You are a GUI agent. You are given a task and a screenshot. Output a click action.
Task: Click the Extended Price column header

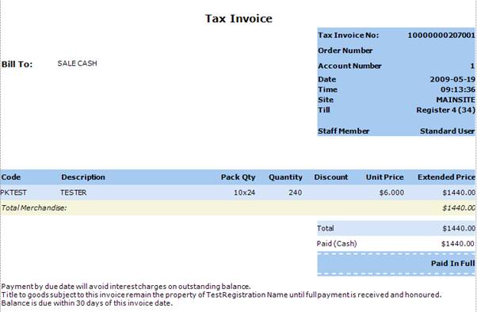(x=446, y=177)
